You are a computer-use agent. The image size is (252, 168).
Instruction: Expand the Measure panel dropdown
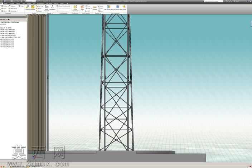(101, 13)
